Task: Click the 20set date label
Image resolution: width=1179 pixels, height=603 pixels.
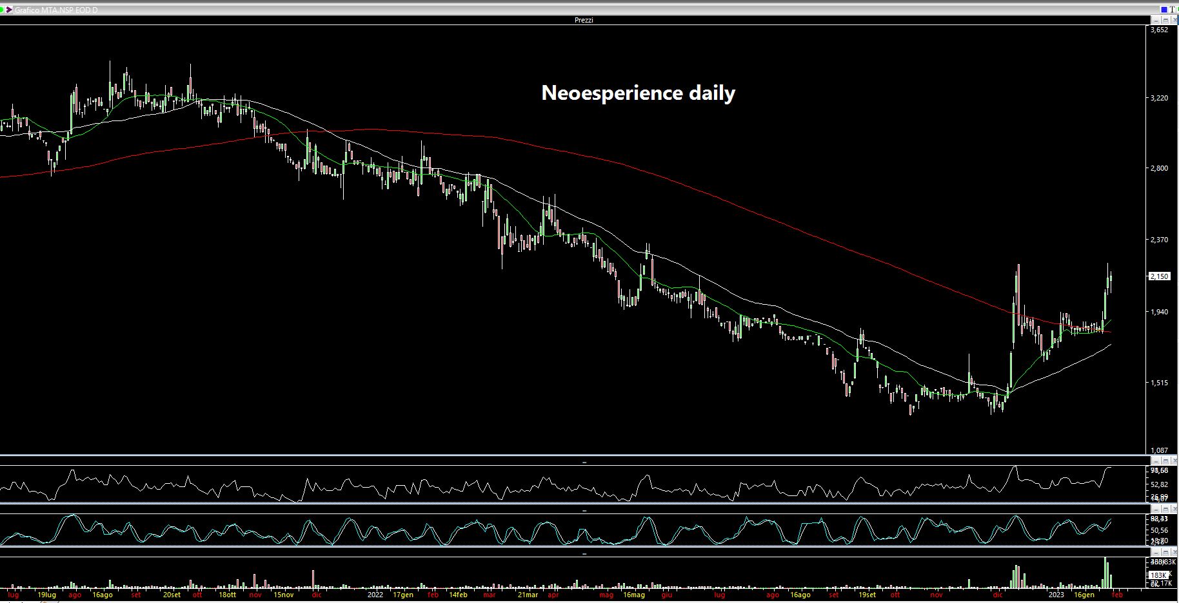Action: 172,595
